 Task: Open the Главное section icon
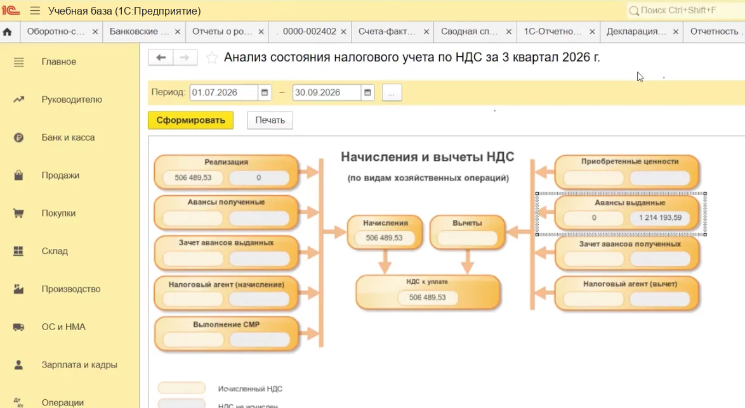pos(18,61)
